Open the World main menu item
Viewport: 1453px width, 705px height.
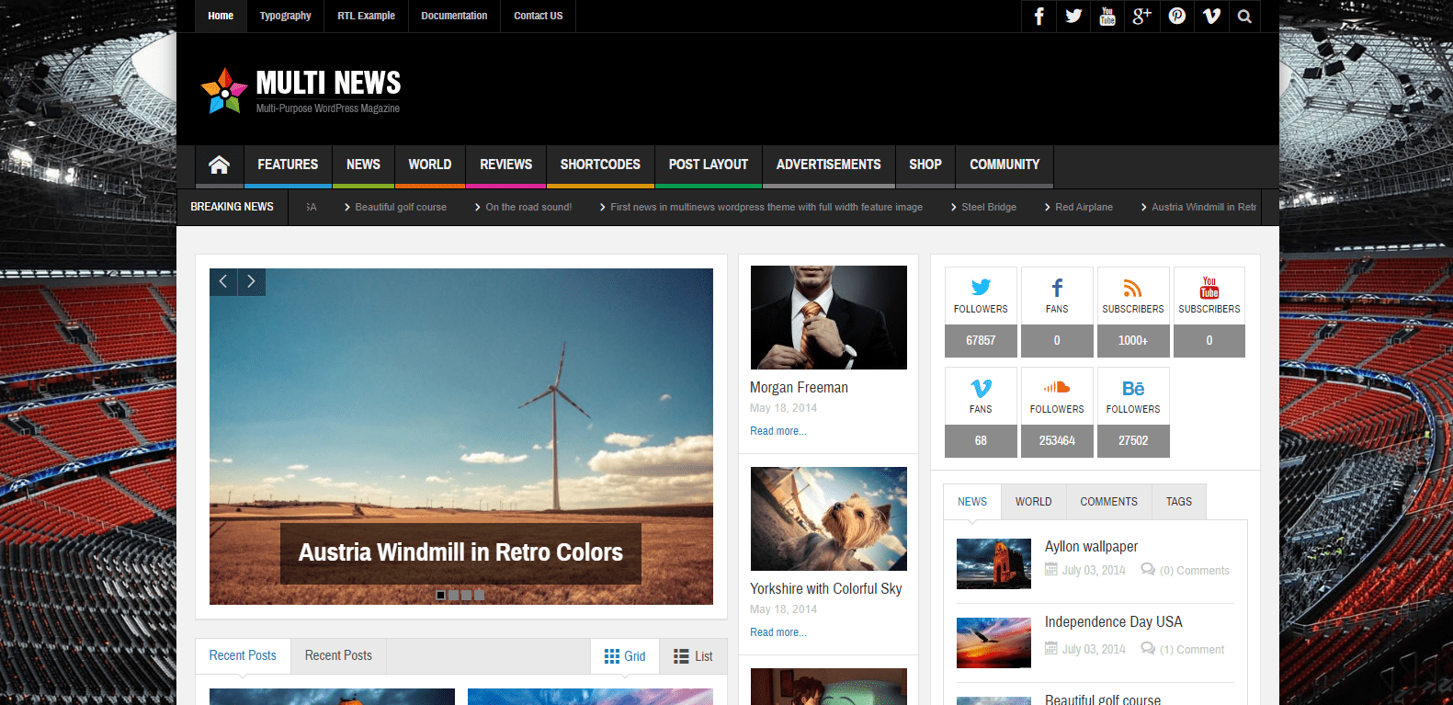click(x=430, y=165)
